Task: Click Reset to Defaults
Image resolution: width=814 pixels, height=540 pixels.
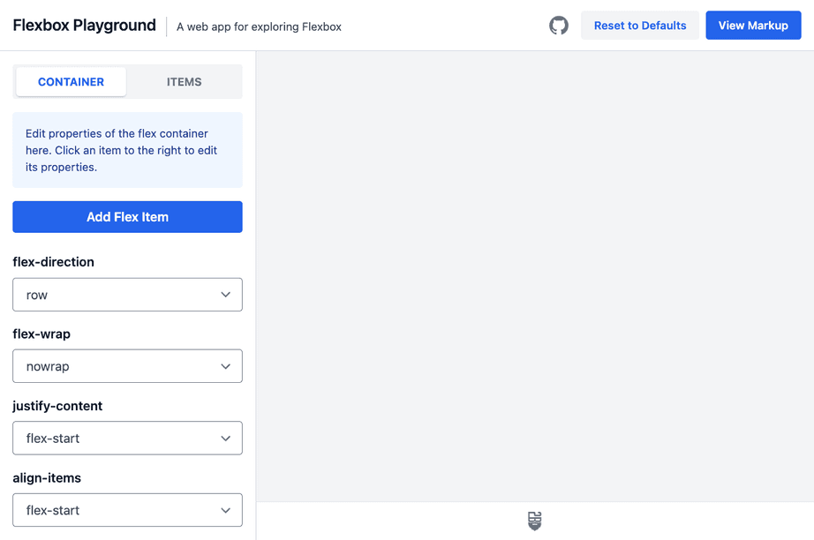Action: click(639, 25)
